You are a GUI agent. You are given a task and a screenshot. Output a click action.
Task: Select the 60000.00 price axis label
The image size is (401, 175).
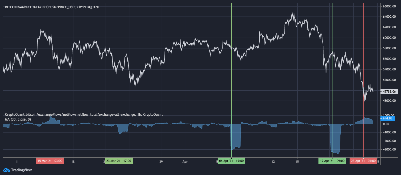[389, 38]
